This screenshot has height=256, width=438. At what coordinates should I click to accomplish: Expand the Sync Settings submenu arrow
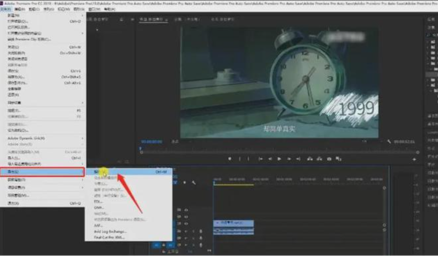82,103
